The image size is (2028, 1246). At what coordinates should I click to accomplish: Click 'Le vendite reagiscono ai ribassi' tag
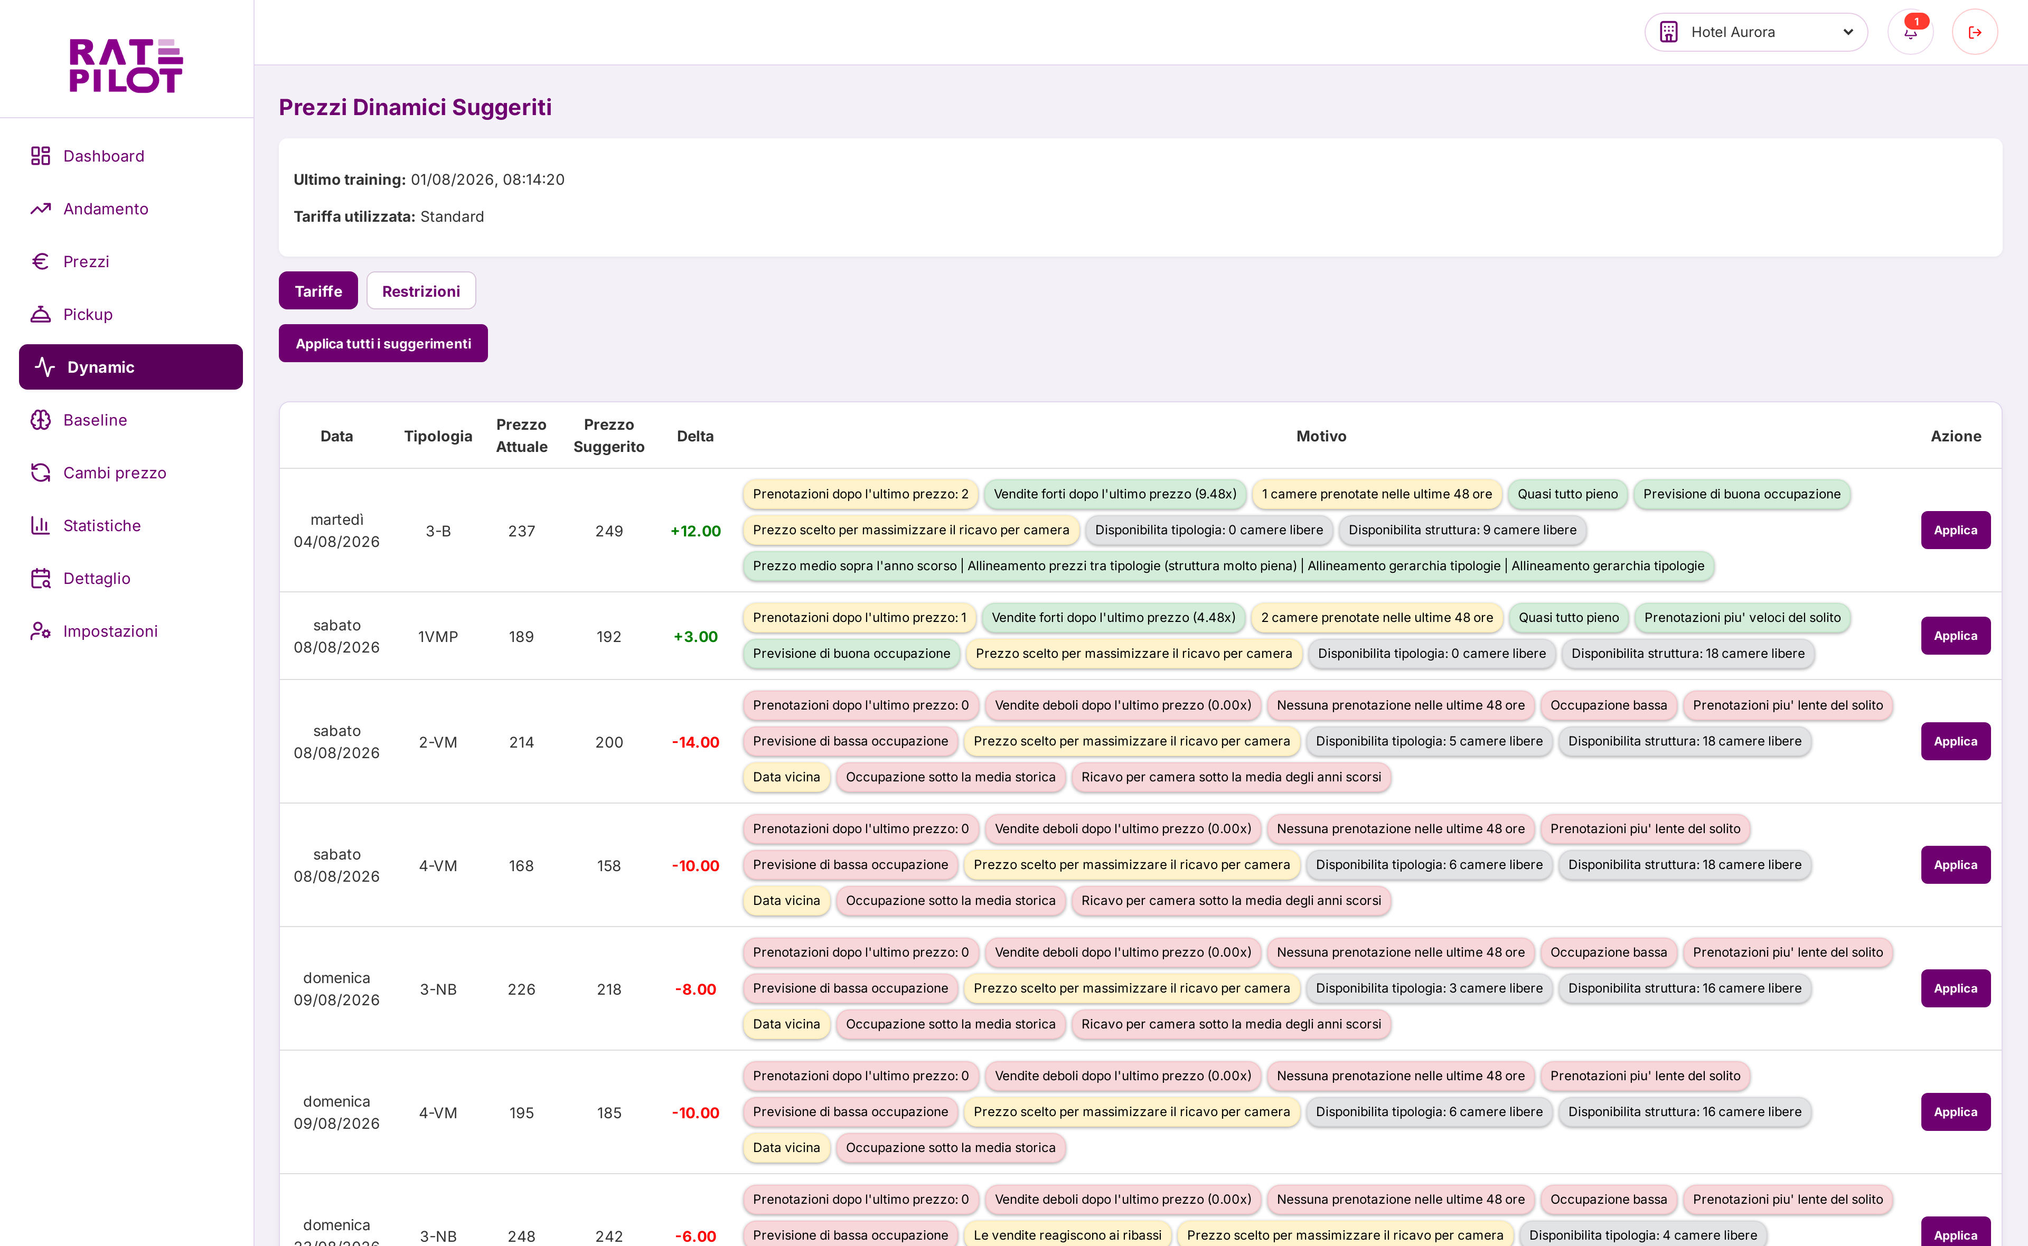point(1067,1234)
